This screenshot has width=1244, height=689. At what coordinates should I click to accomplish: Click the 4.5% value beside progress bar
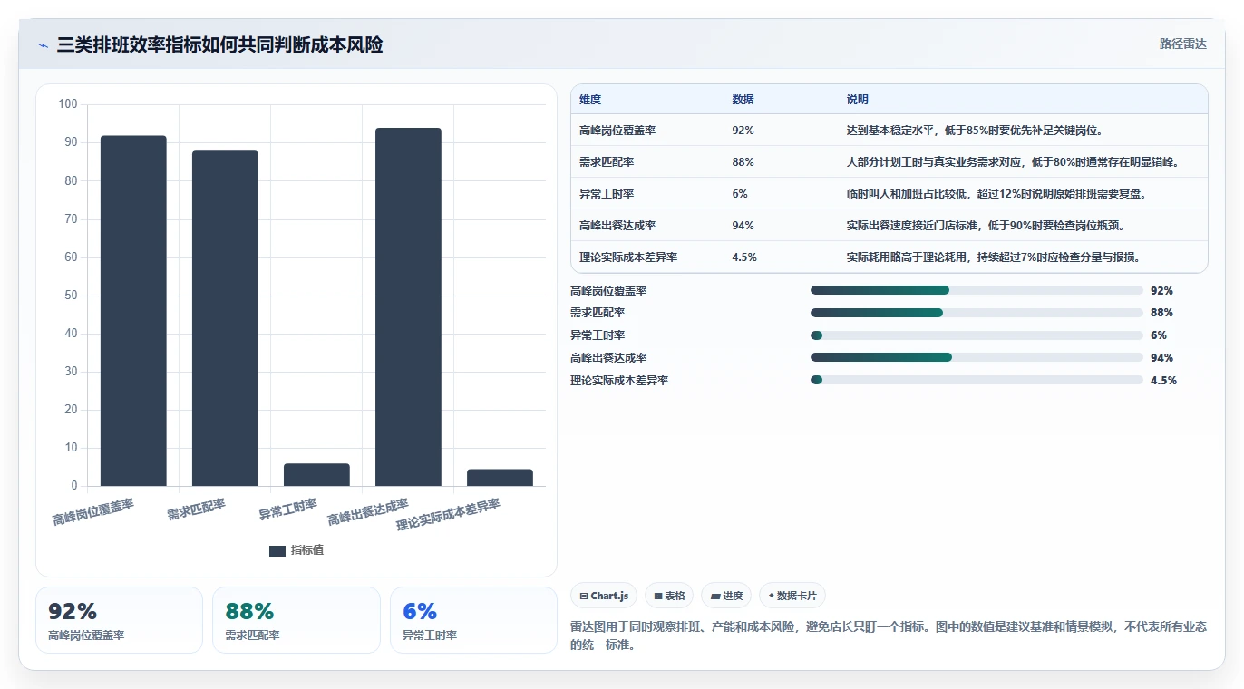click(x=1163, y=381)
